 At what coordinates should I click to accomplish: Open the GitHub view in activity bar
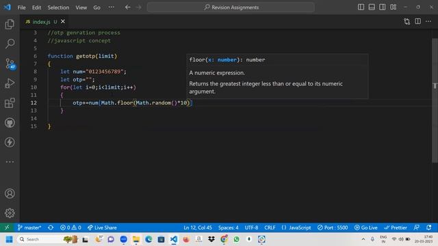click(x=10, y=123)
